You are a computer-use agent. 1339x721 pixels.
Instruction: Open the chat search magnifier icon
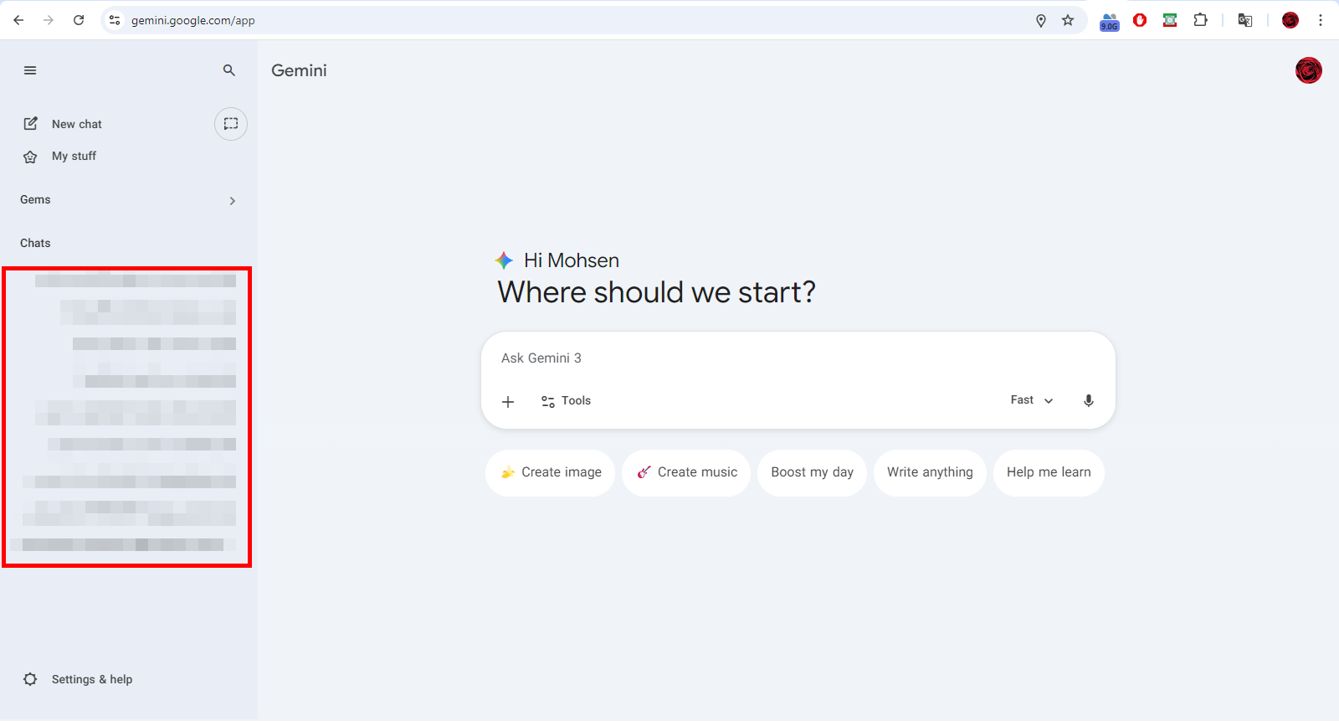point(229,70)
